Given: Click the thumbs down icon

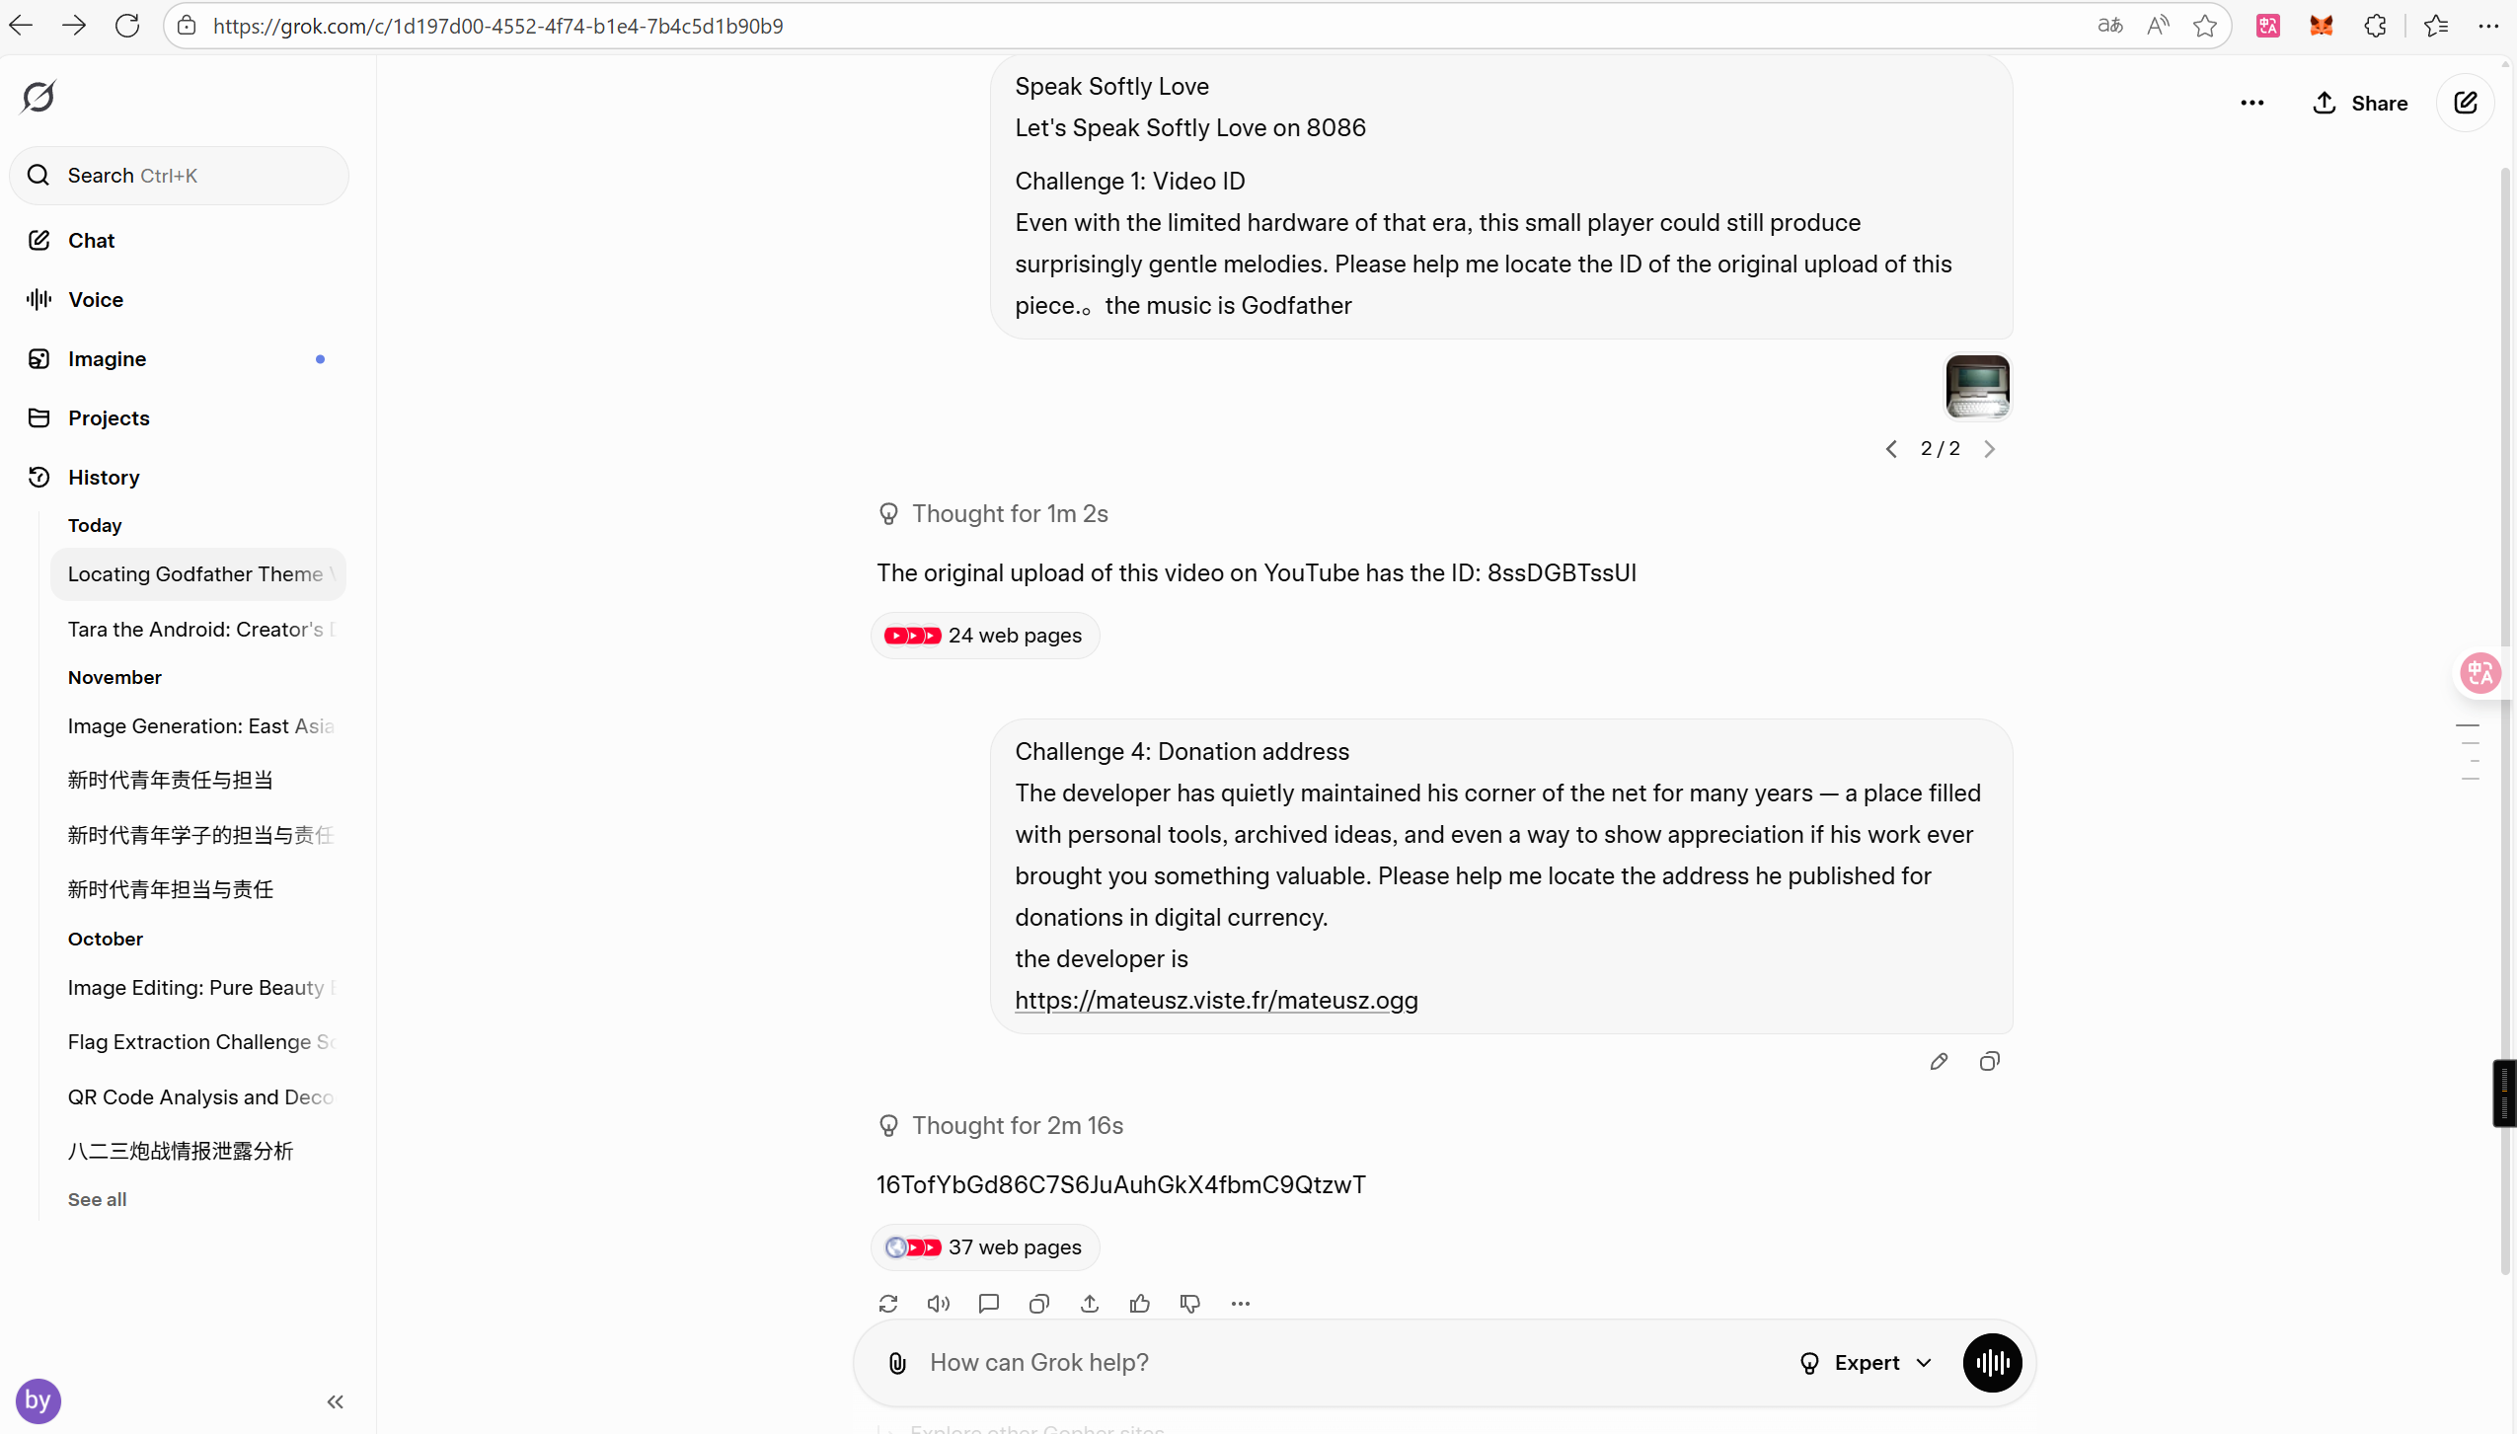Looking at the screenshot, I should coord(1190,1304).
